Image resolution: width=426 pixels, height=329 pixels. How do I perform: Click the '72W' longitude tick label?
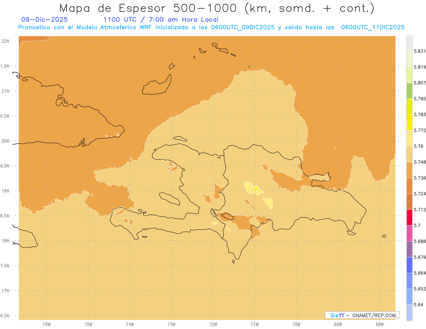tap(213, 324)
